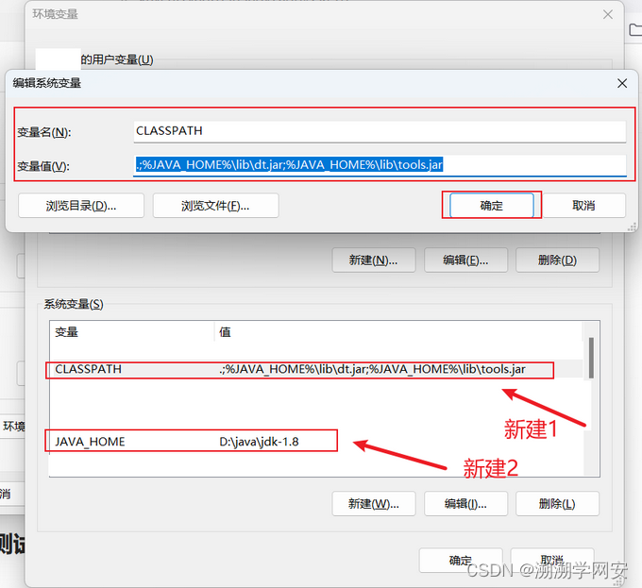Click 新建(W) for system variables
Image resolution: width=642 pixels, height=588 pixels.
point(374,504)
